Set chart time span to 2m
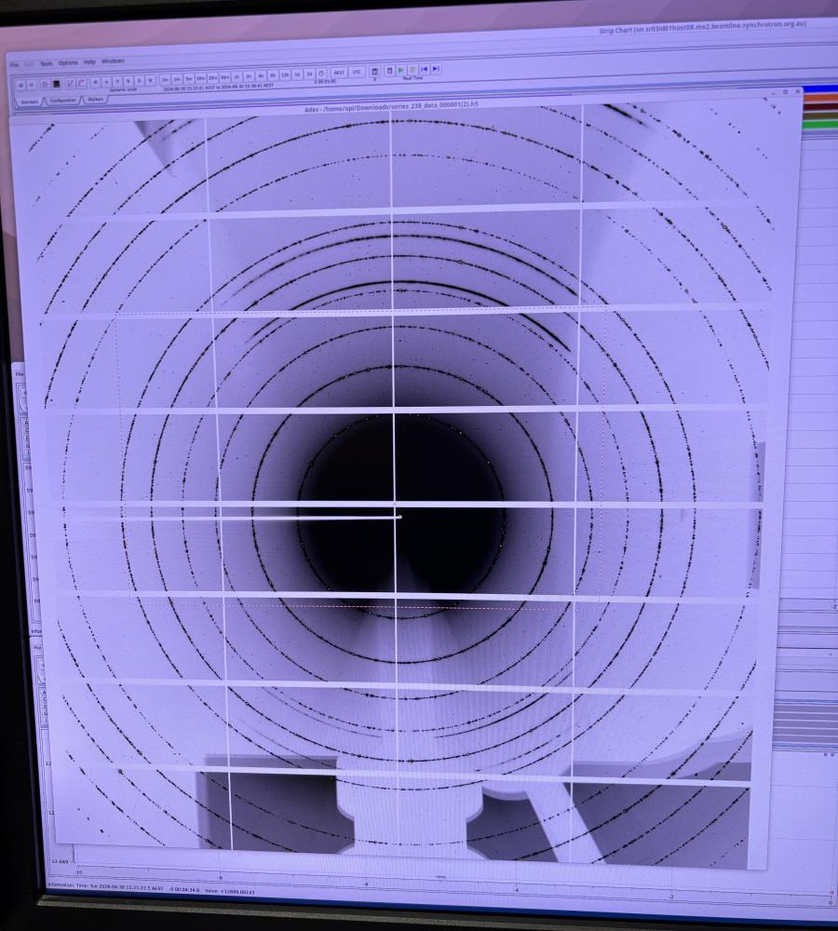 coord(177,79)
